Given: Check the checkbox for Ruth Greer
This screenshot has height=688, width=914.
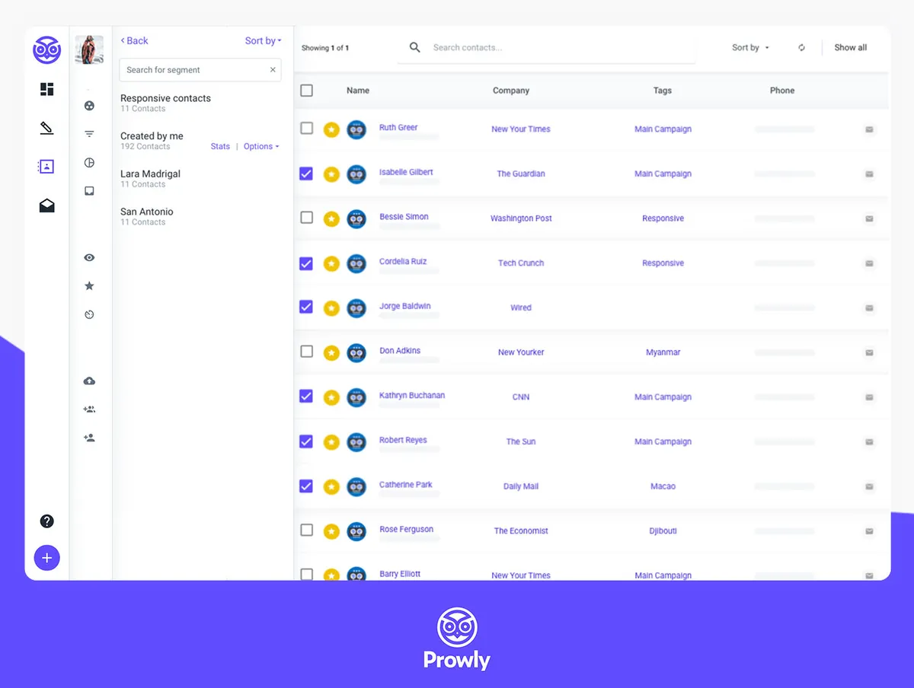Looking at the screenshot, I should (306, 129).
